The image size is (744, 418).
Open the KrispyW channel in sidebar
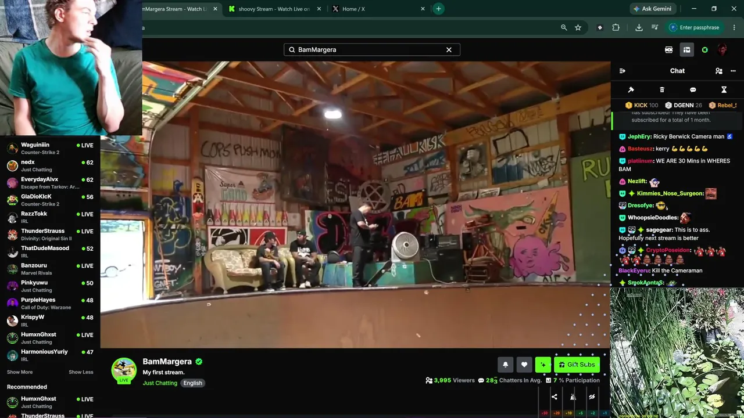click(50, 320)
